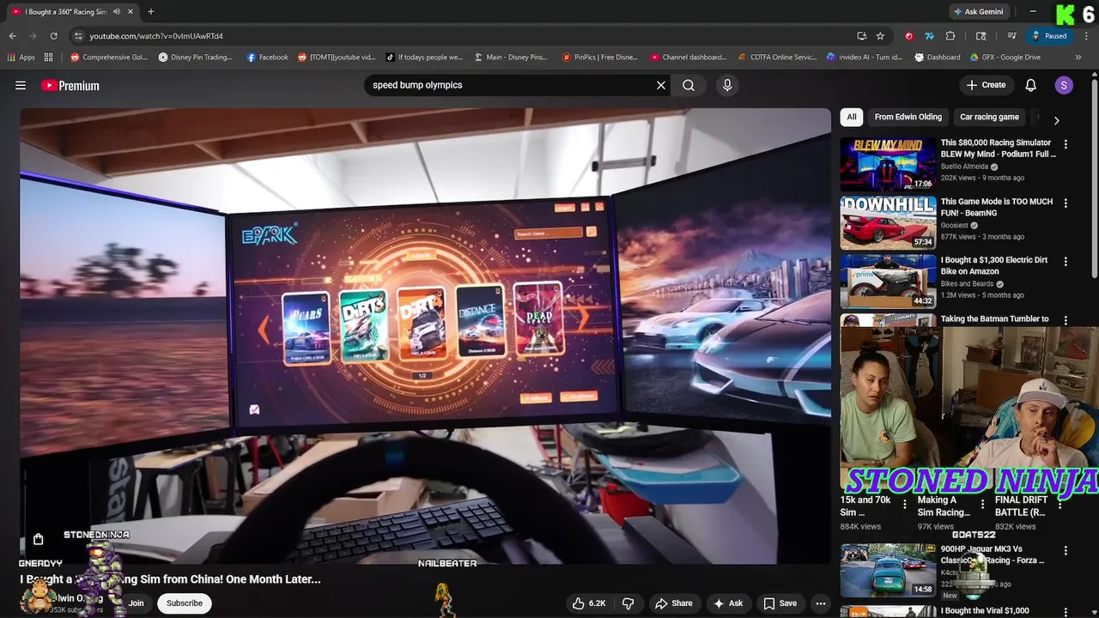Open the red extension icon in toolbar
The image size is (1099, 618).
pyautogui.click(x=909, y=36)
